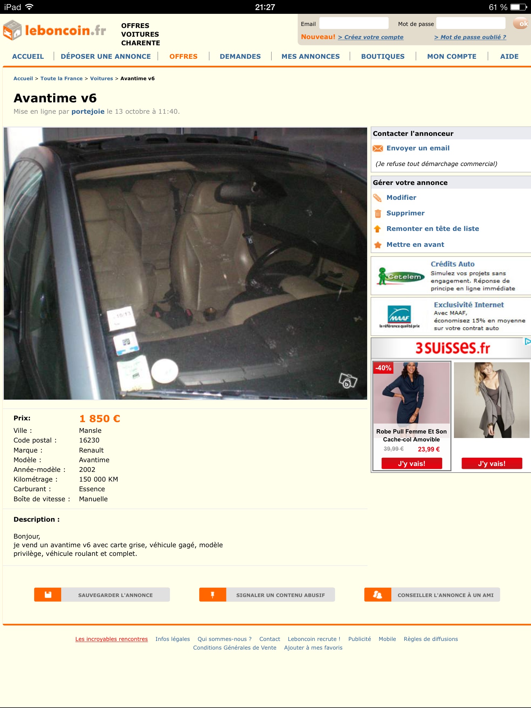This screenshot has height=708, width=531.
Task: Select DÉPOSER UNE ANNONCE in the navigation
Action: [x=106, y=56]
